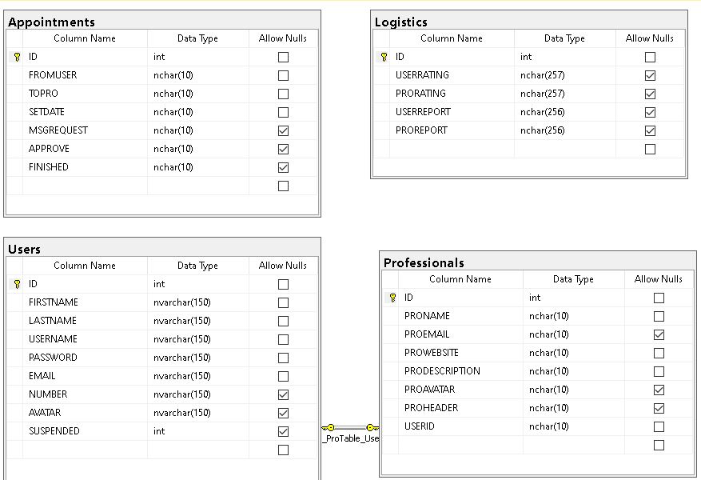Click the primary key icon in Appointments ID row

[x=17, y=57]
